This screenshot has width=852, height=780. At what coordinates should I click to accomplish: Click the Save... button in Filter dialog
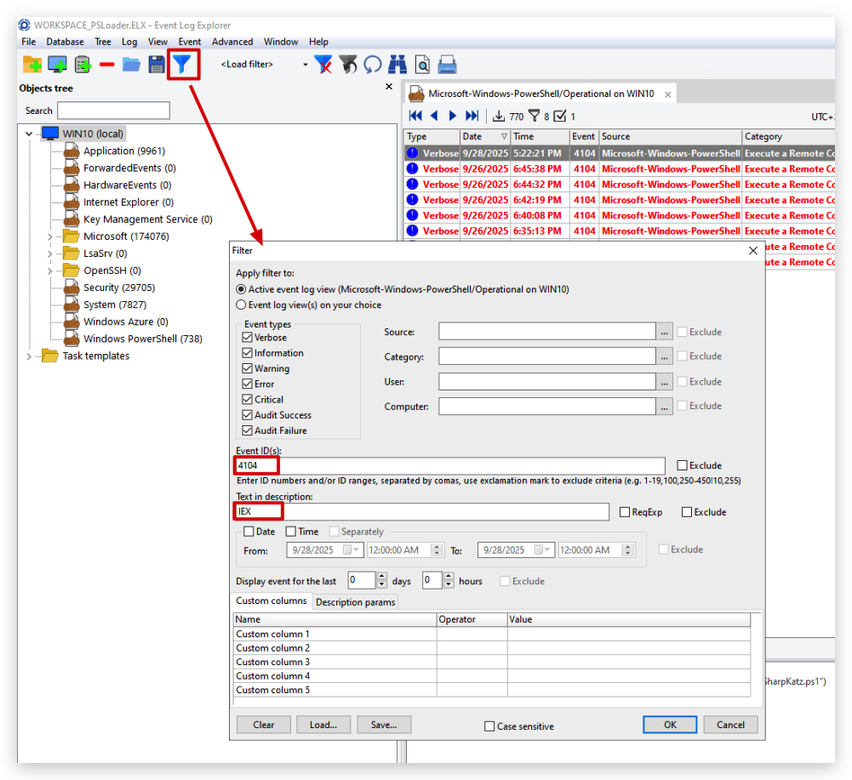(384, 725)
